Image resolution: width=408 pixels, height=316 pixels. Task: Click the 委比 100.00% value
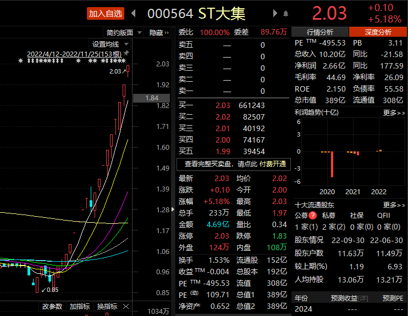tap(214, 32)
